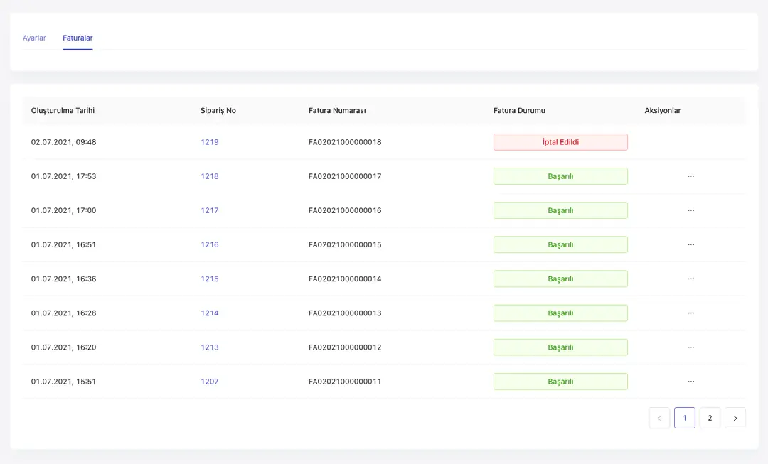Select the Faturalar tab

(x=78, y=38)
